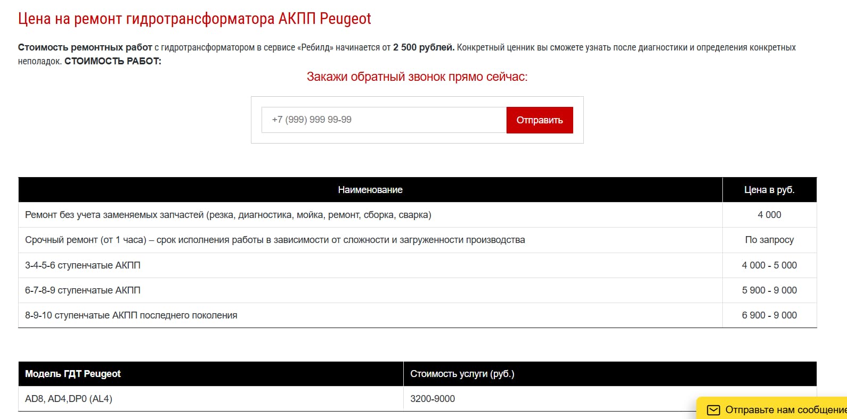The image size is (847, 419).
Task: Select the 3-4-5-6 ступенчатые АКПП row
Action: [x=418, y=265]
